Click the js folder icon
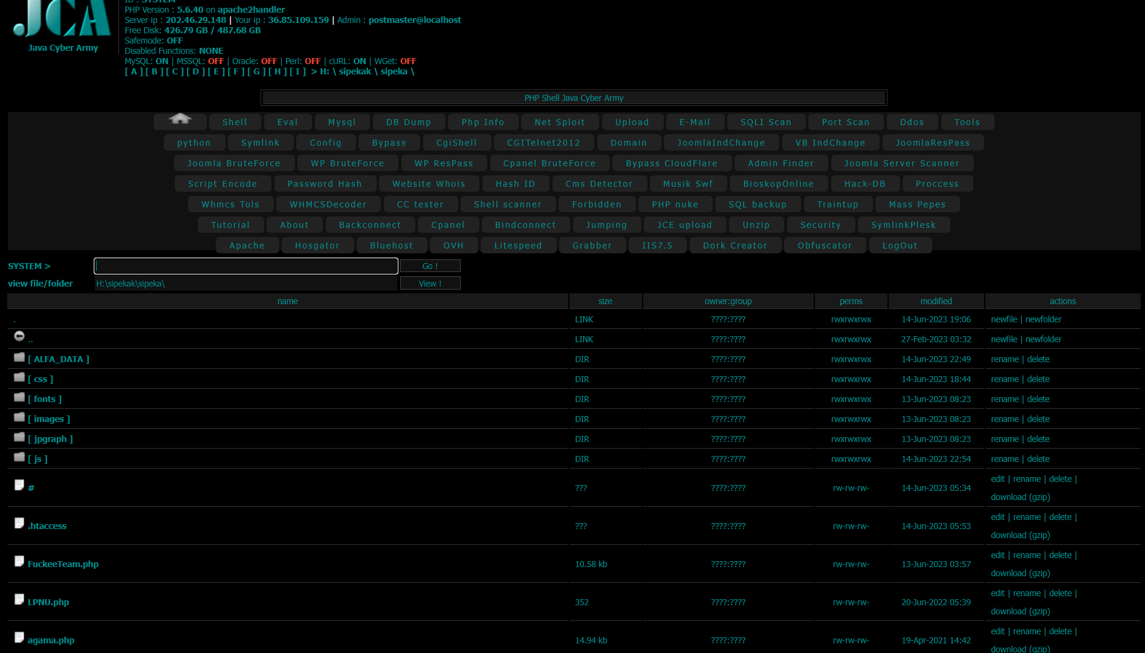Screen dimensions: 1145x653 pos(19,457)
